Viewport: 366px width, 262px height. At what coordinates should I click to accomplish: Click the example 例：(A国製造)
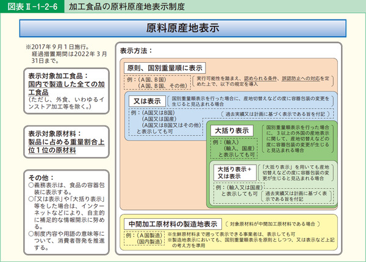click(144, 235)
